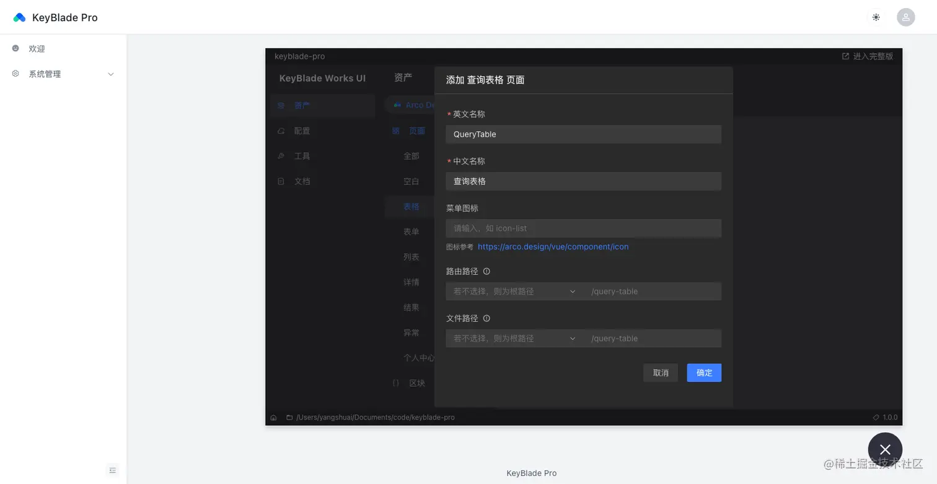The height and width of the screenshot is (484, 937).
Task: Click the 菜单图标 input field
Action: pyautogui.click(x=583, y=228)
